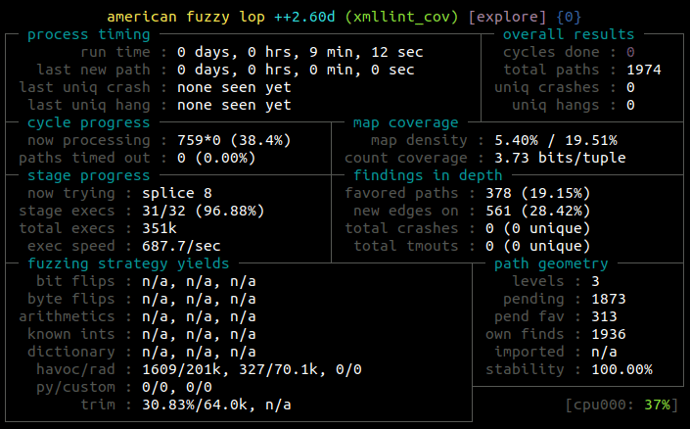Select total paths value '1974'
This screenshot has width=690, height=429.
point(643,71)
